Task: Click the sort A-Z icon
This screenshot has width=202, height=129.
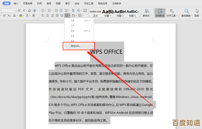Action: (73, 10)
